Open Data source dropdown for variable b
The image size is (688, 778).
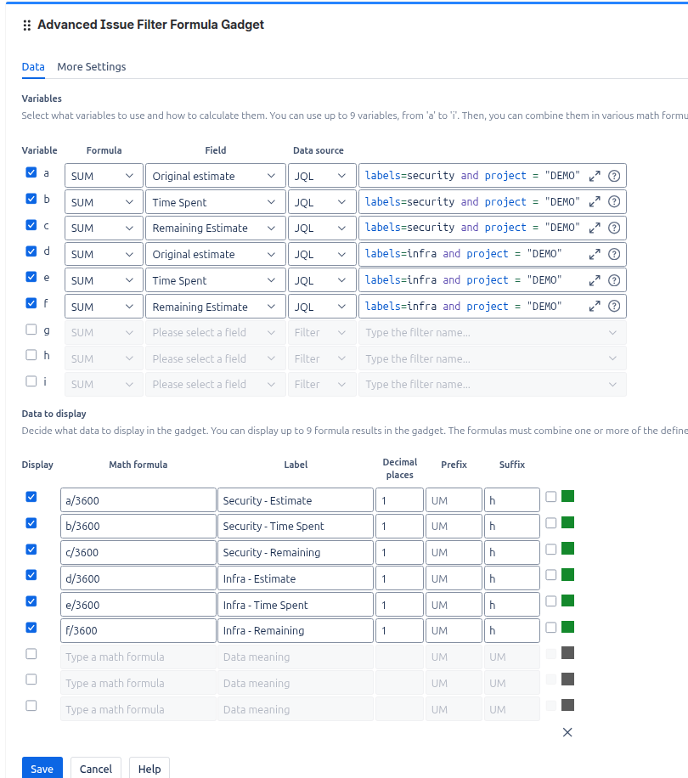pos(322,202)
